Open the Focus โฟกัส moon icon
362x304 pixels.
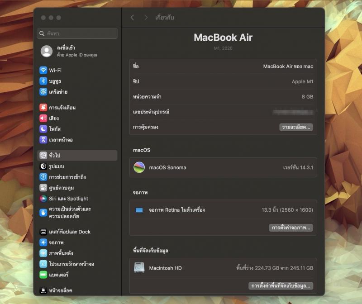[x=43, y=129]
